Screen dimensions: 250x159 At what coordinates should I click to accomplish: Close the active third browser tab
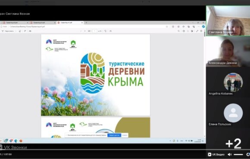[x=82, y=23]
